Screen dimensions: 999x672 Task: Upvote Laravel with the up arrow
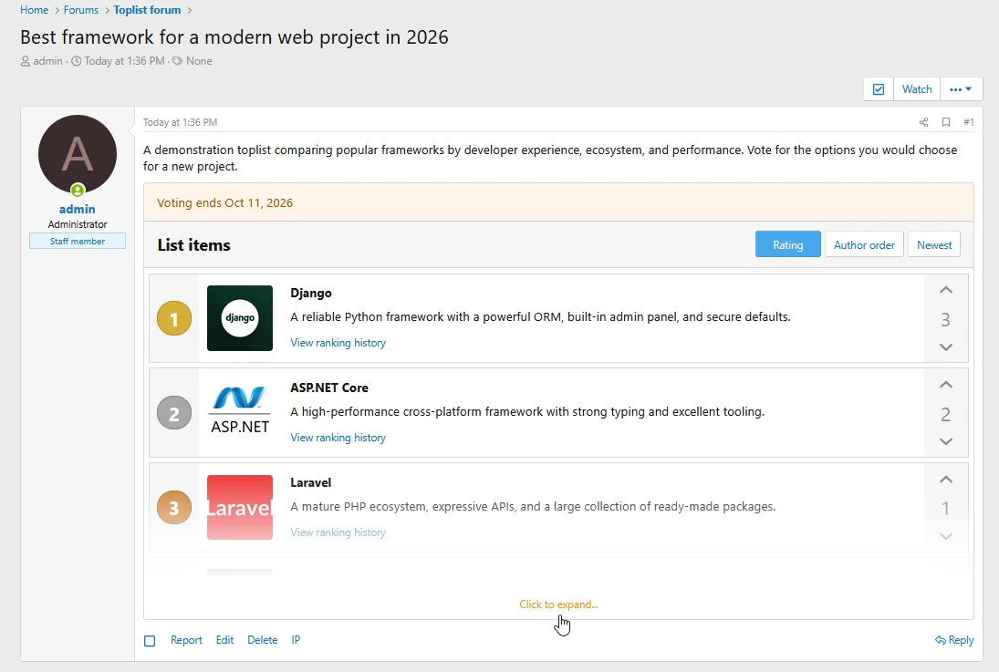pos(946,480)
